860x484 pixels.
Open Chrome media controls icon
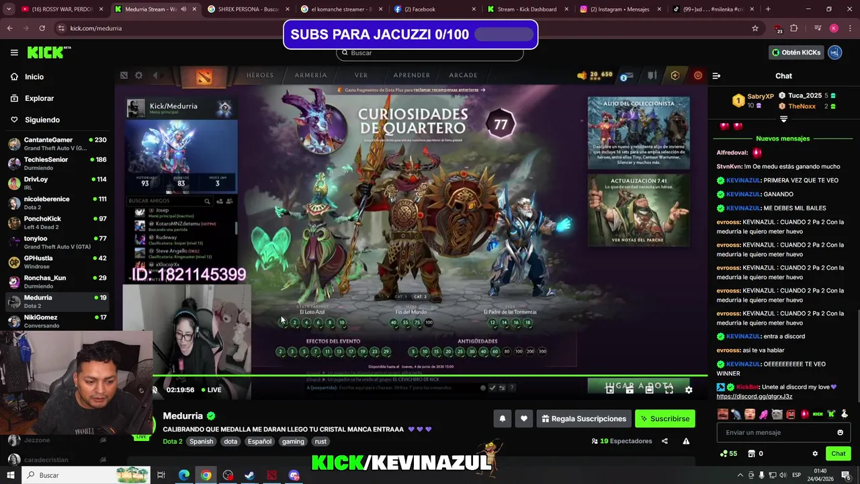pyautogui.click(x=817, y=28)
